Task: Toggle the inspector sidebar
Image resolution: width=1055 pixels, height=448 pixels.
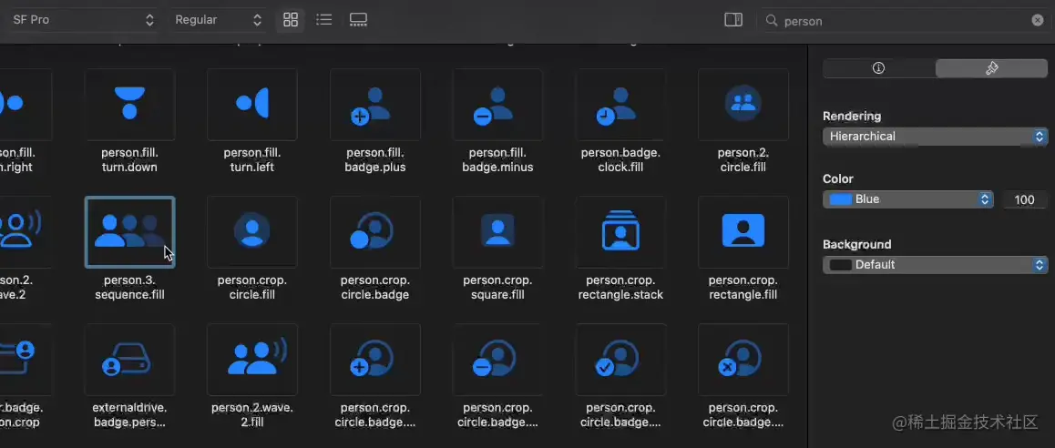Action: point(733,20)
